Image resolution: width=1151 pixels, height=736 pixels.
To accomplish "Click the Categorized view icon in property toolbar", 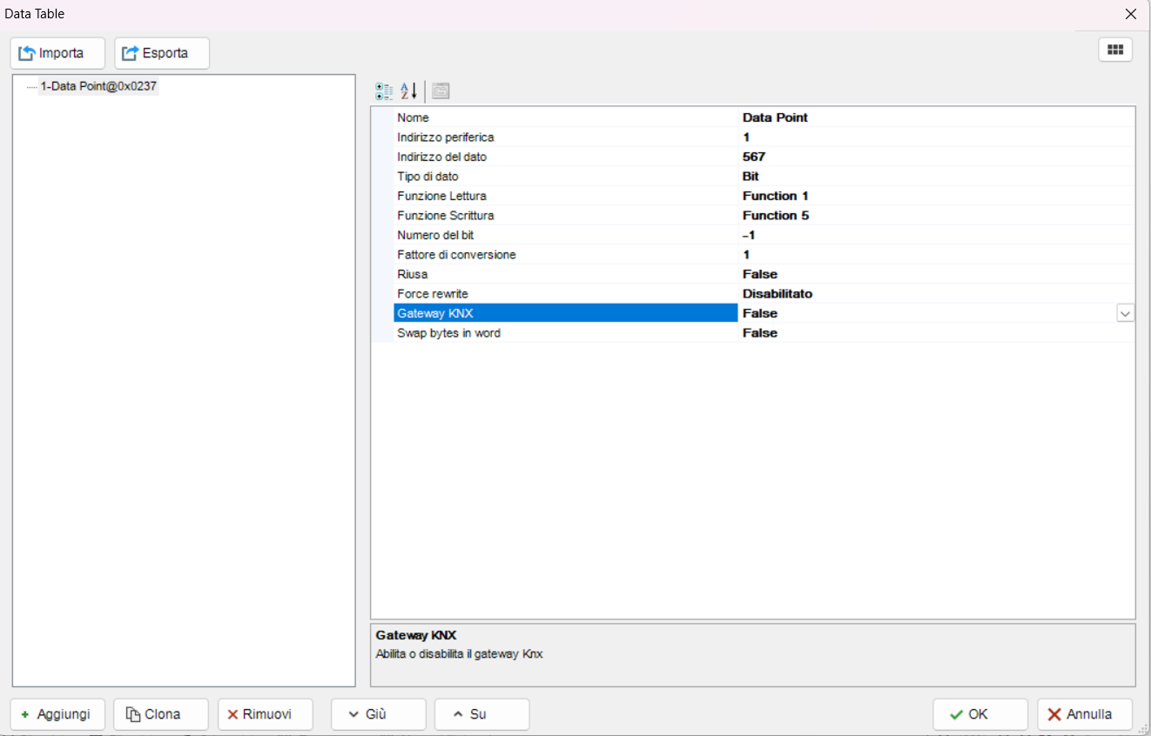I will (x=384, y=90).
